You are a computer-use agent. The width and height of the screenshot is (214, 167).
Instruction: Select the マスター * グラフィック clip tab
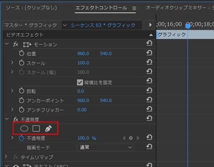[x=31, y=25]
